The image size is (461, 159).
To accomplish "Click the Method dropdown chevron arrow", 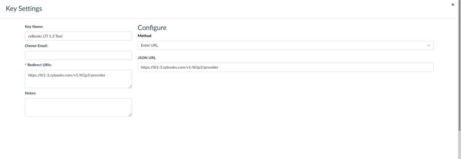I will click(429, 46).
